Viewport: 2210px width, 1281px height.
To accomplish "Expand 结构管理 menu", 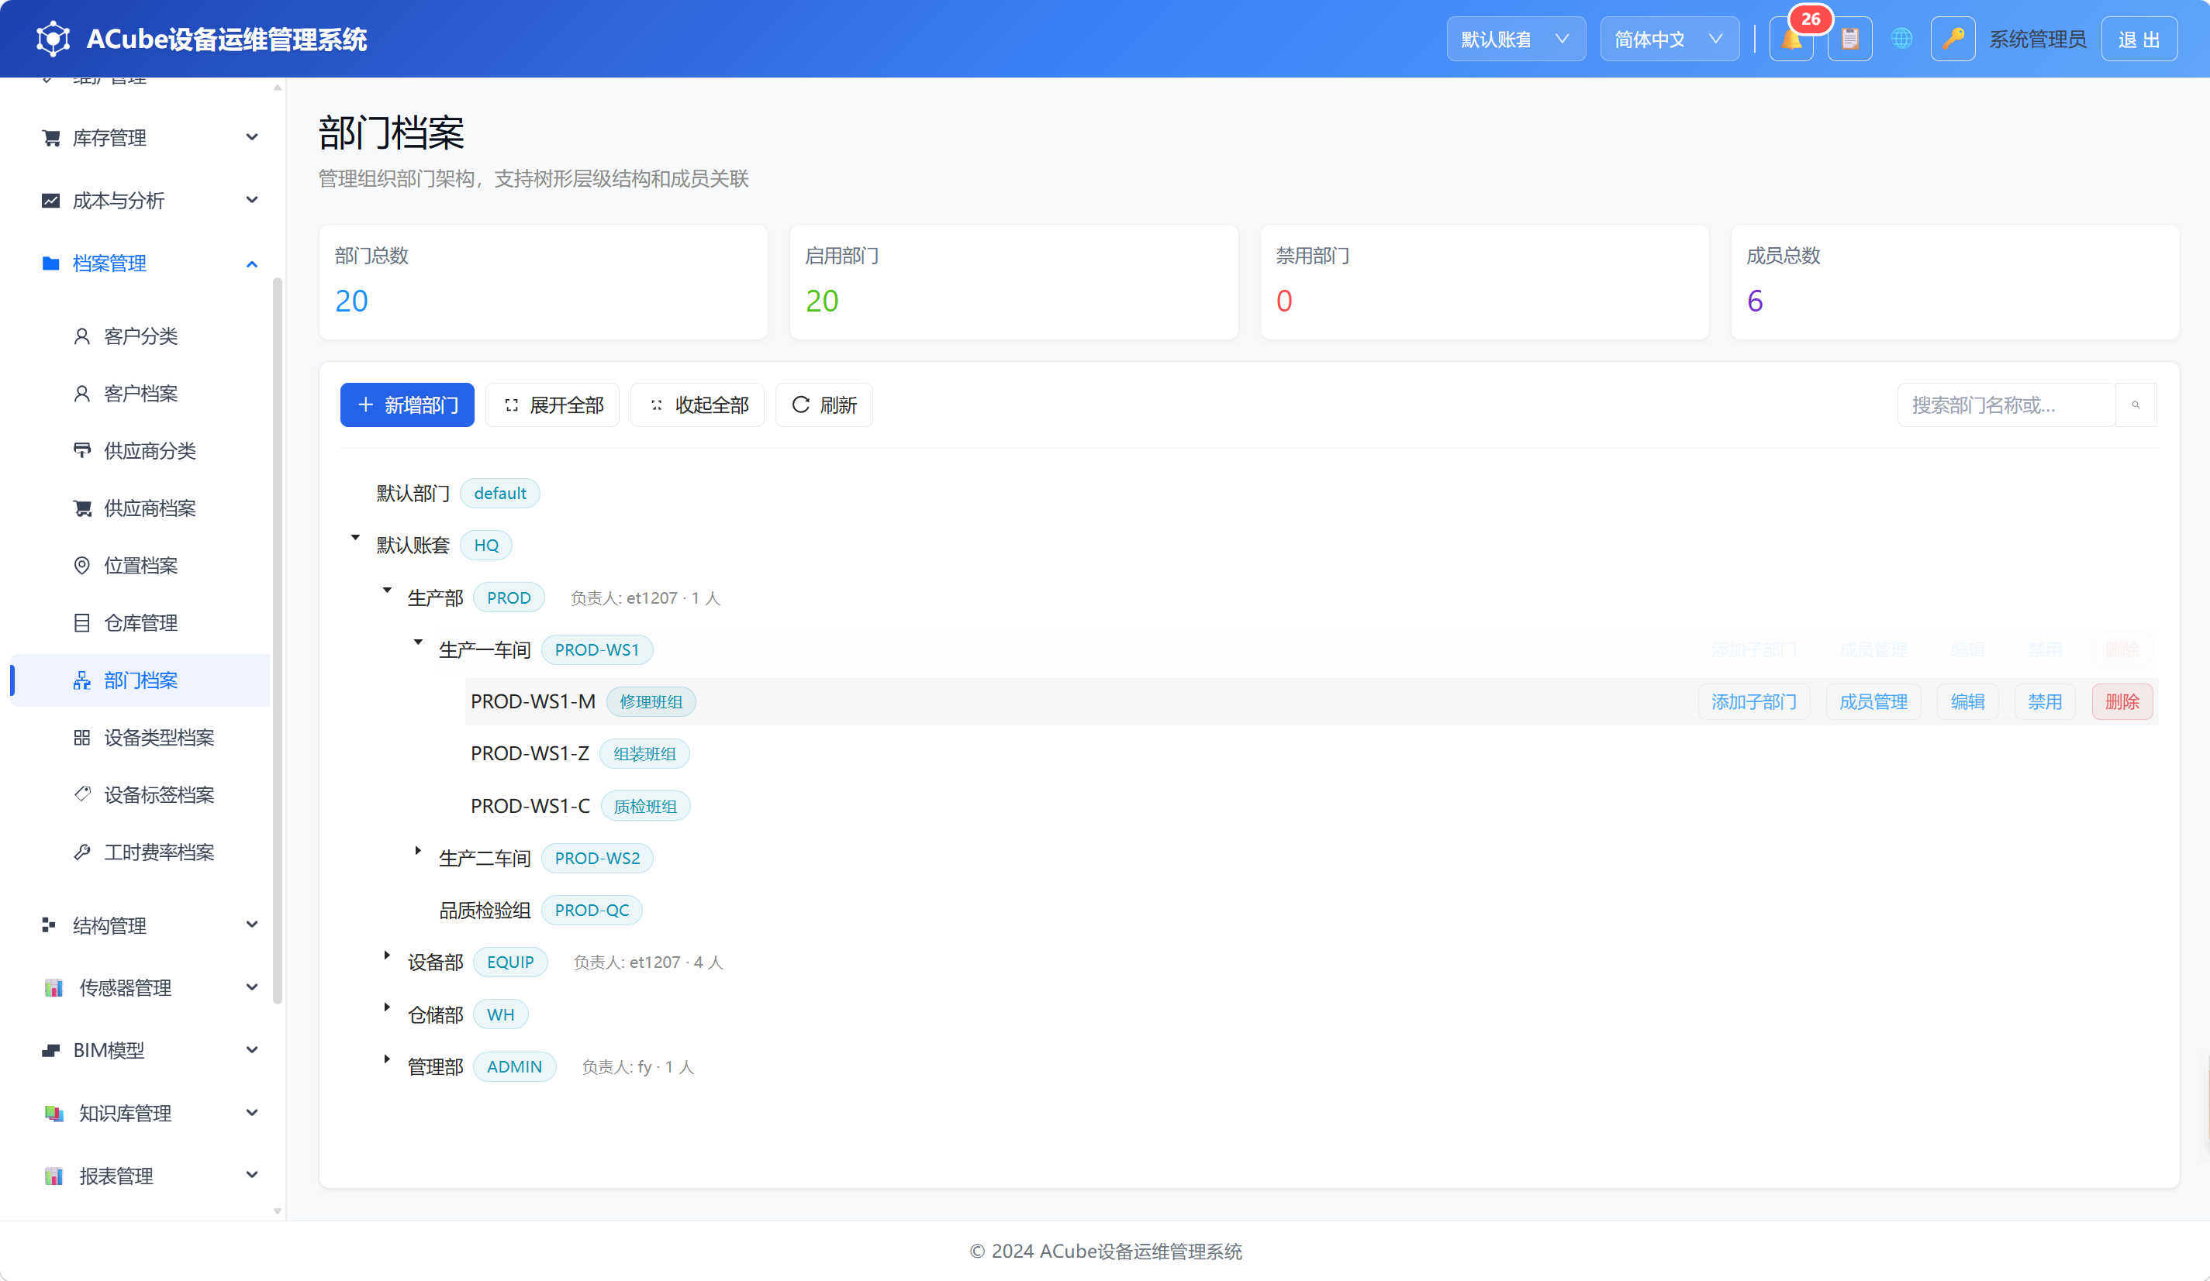I will pos(140,925).
